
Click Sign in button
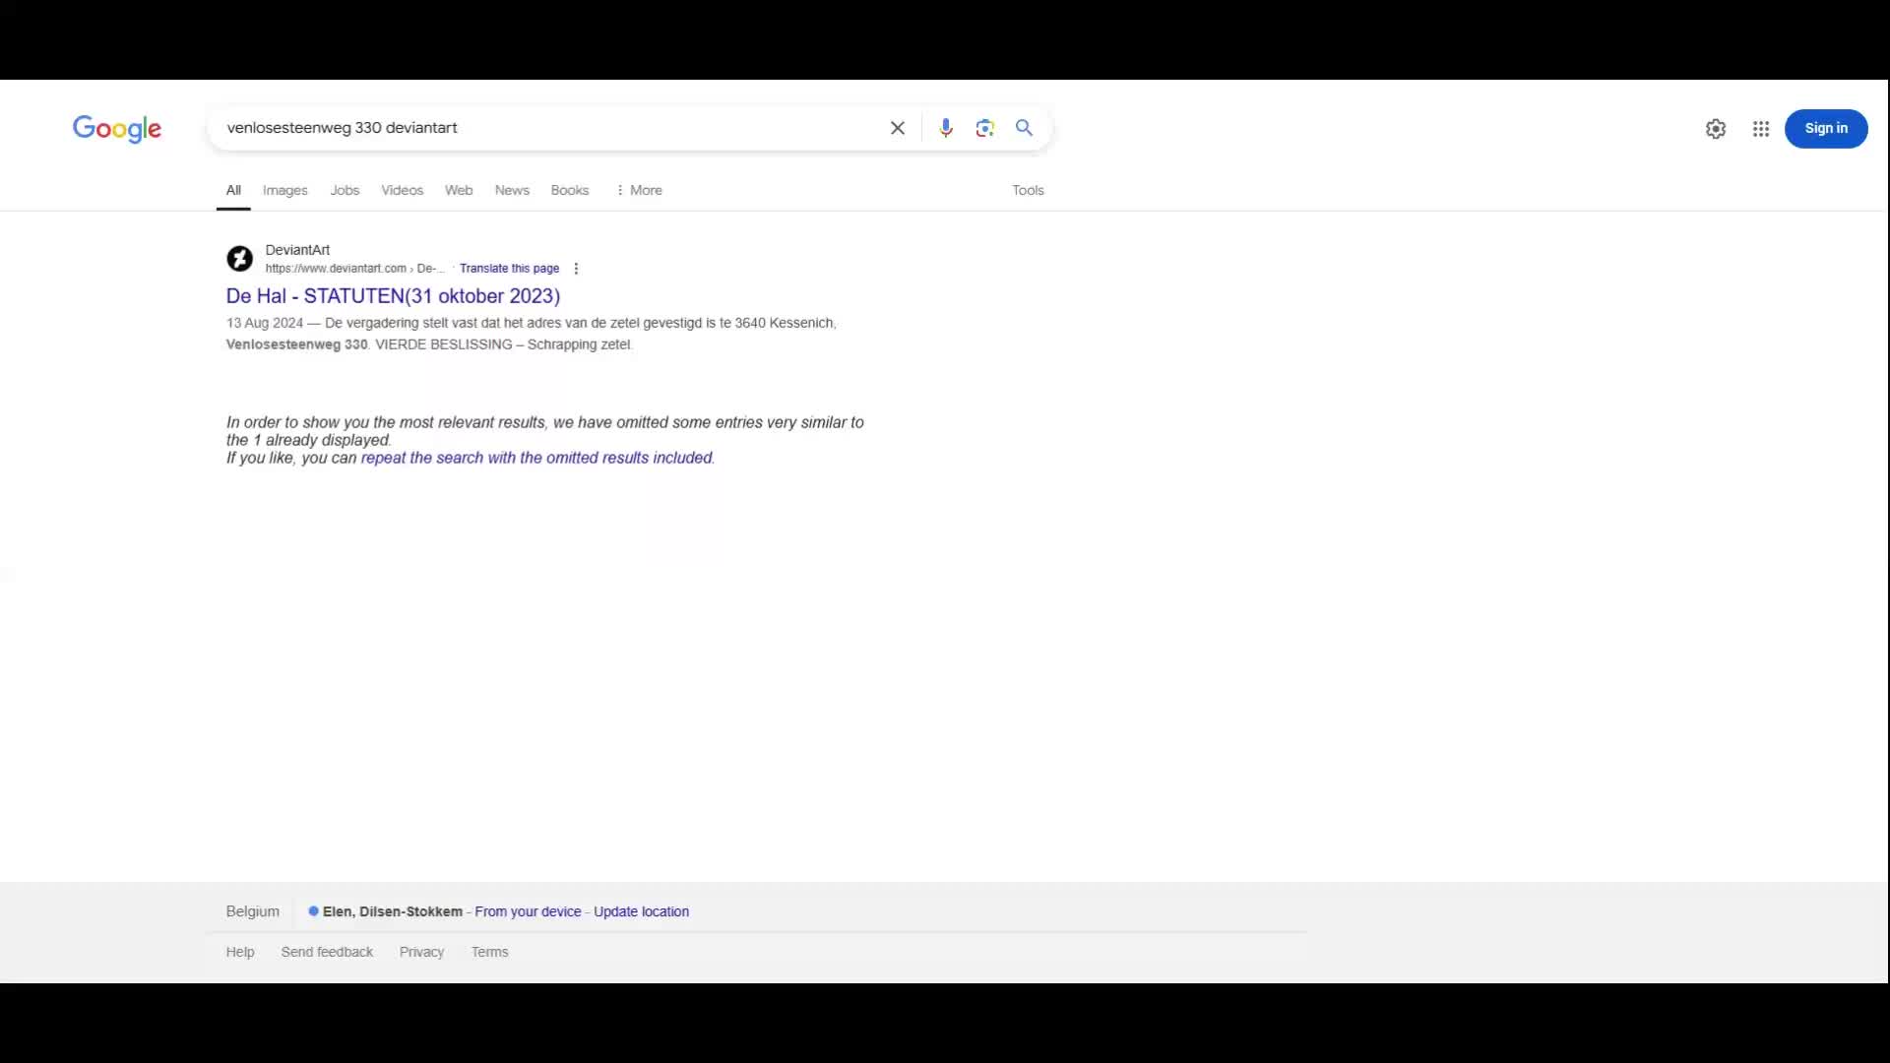point(1826,129)
